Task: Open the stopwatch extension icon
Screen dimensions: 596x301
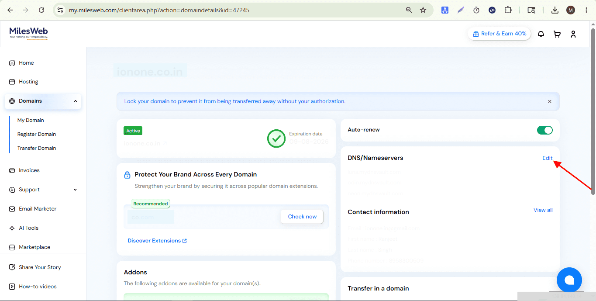Action: click(476, 10)
